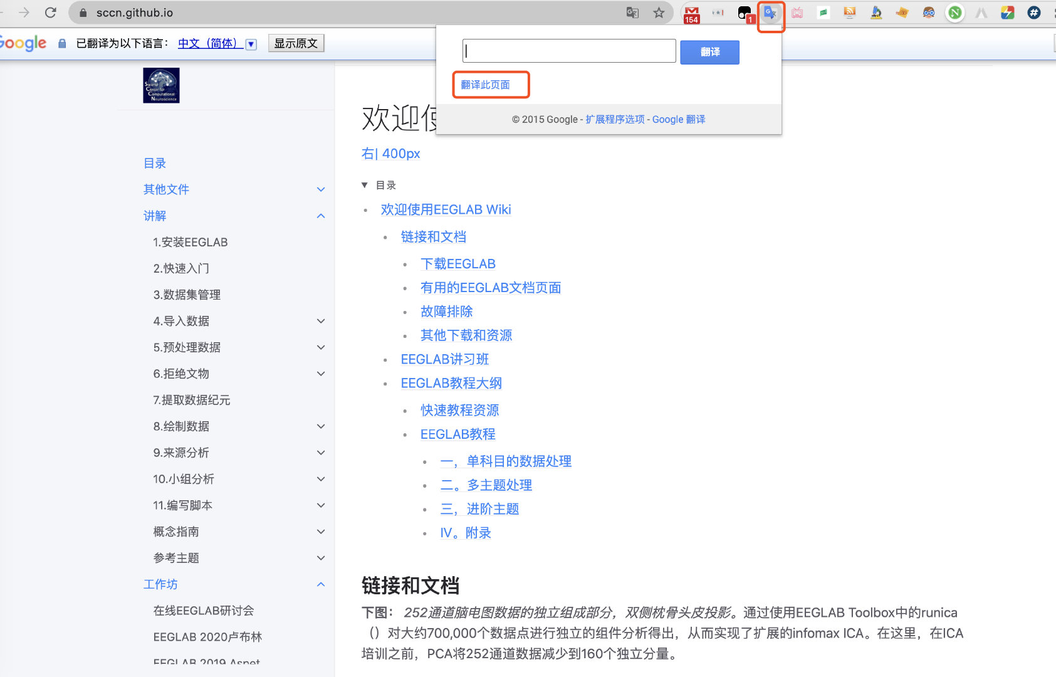Open 欢迎使用EEGLAB Wiki link
The height and width of the screenshot is (677, 1056).
[x=446, y=209]
